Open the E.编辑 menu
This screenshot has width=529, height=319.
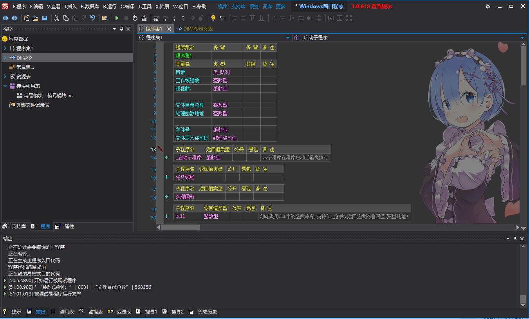pos(36,6)
